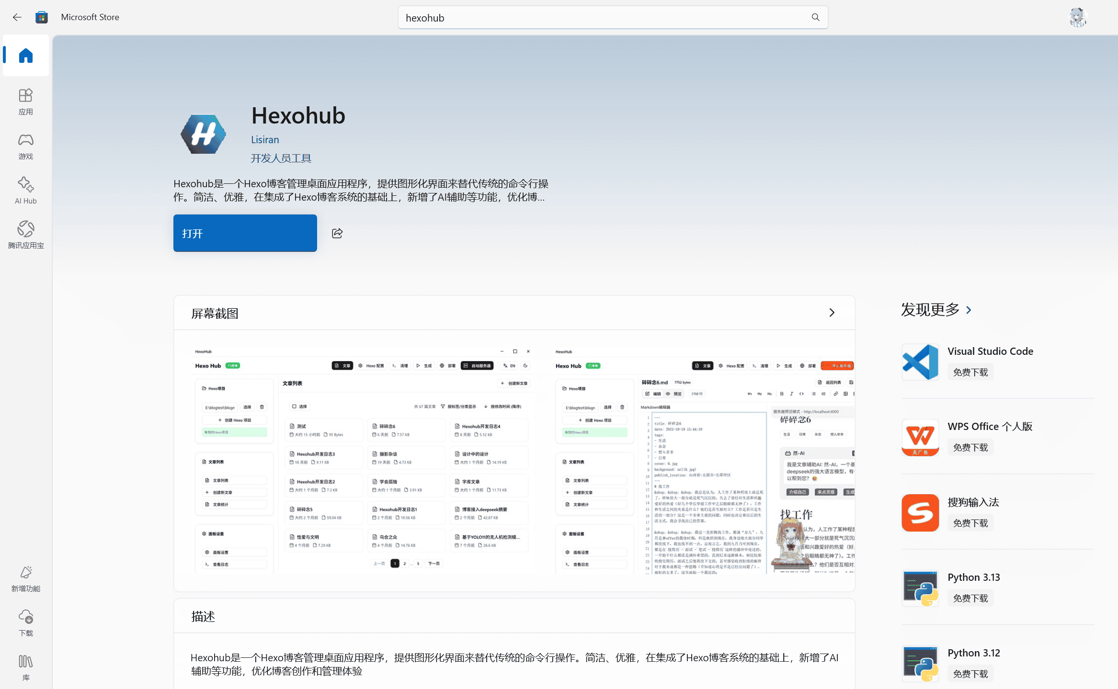Open the user profile avatar
The height and width of the screenshot is (689, 1118).
click(1078, 17)
